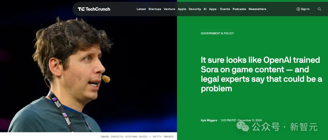The height and width of the screenshot is (140, 328).
Task: Select Apple in the navigation bar
Action: point(182,9)
